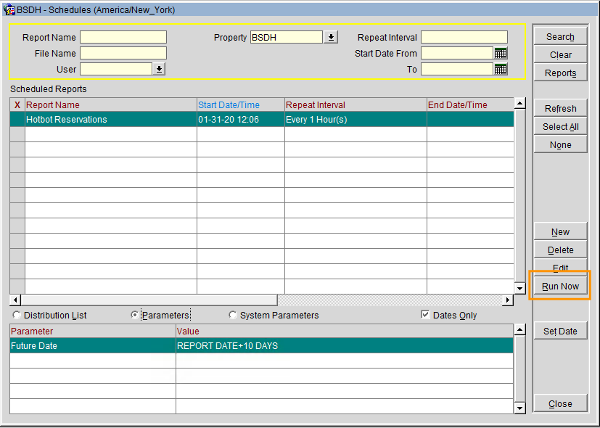
Task: Click the Select All button
Action: [x=560, y=127]
